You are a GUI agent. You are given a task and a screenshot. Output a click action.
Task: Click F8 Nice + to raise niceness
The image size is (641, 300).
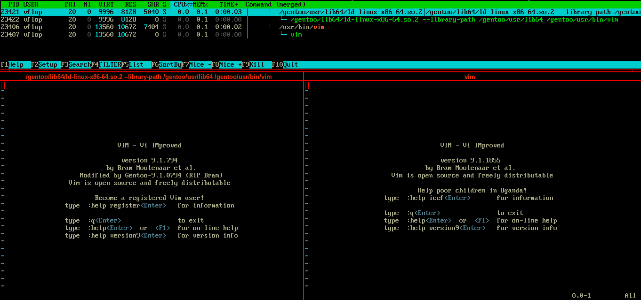226,65
